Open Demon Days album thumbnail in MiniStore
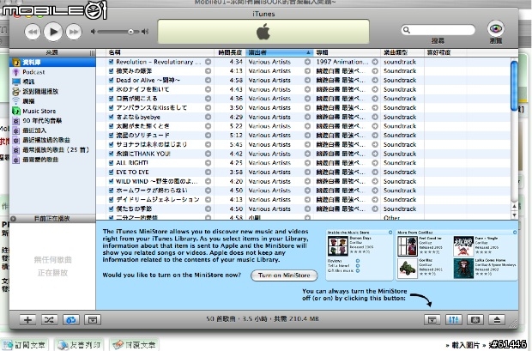 click(x=337, y=246)
